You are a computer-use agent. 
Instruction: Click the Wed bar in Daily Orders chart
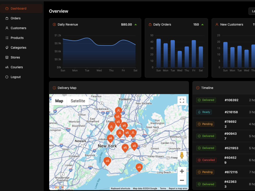180,59
